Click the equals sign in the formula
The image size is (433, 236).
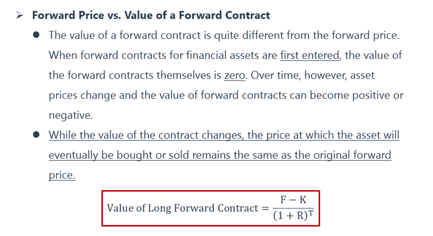tap(265, 209)
